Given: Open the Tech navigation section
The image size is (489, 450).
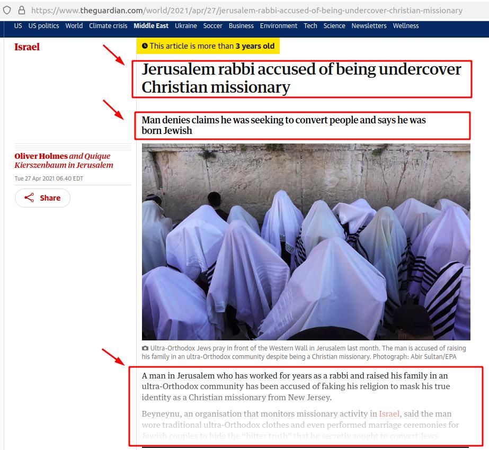Looking at the screenshot, I should [310, 26].
